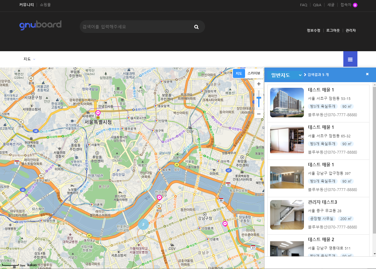The width and height of the screenshot is (376, 269).
Task: Click the map zoom level slider handle
Action: (x=259, y=98)
